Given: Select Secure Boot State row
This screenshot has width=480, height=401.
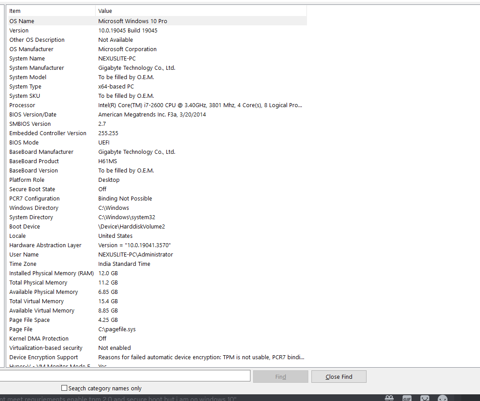Looking at the screenshot, I should (157, 189).
